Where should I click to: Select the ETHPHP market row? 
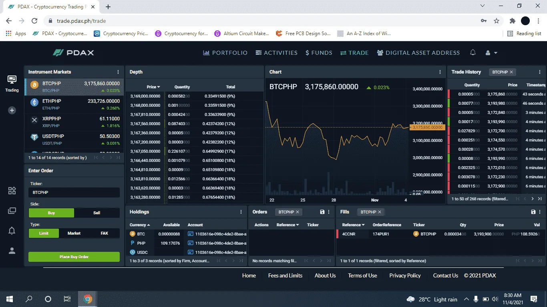(74, 104)
